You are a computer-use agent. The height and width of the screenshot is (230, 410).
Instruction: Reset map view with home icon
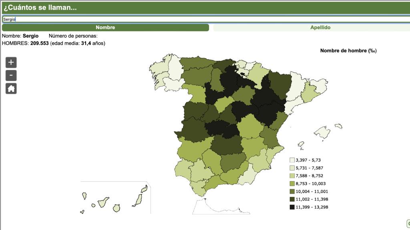click(11, 89)
